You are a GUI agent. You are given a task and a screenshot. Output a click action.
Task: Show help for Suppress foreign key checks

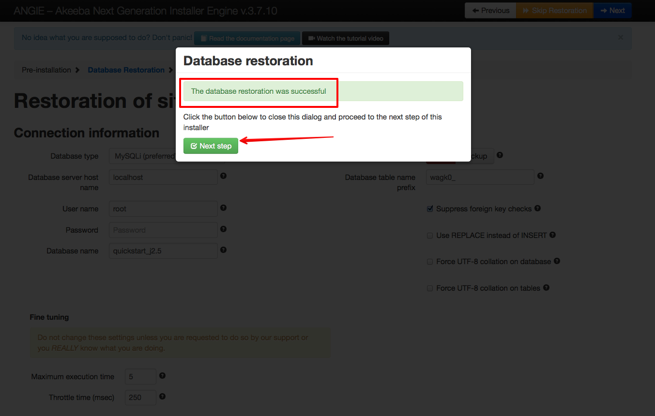(x=537, y=208)
